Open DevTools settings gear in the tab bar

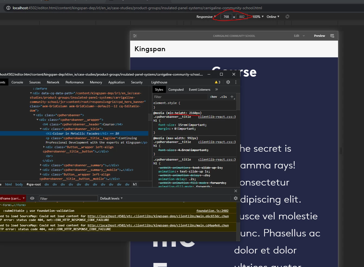click(x=228, y=82)
